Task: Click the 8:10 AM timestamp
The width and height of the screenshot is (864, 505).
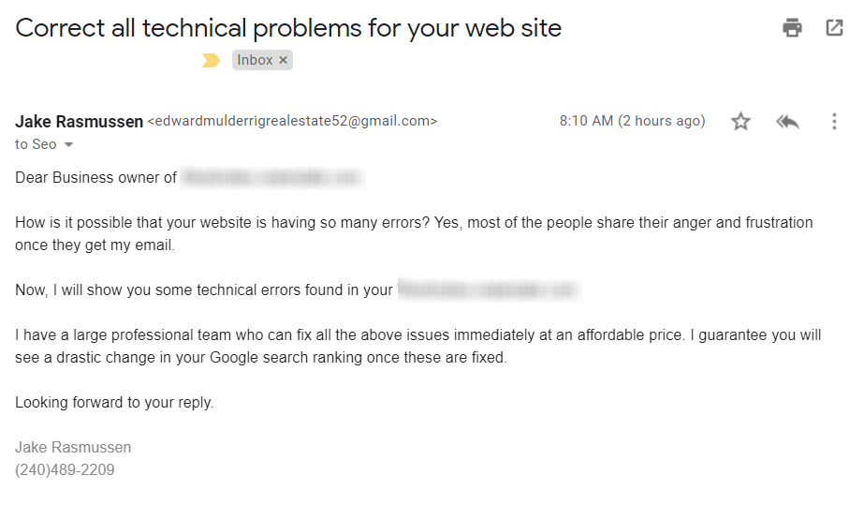Action: tap(632, 121)
